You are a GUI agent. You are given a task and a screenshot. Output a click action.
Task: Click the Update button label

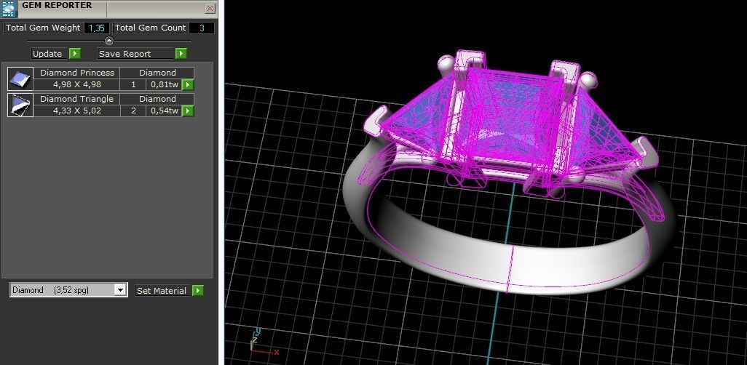pyautogui.click(x=50, y=54)
